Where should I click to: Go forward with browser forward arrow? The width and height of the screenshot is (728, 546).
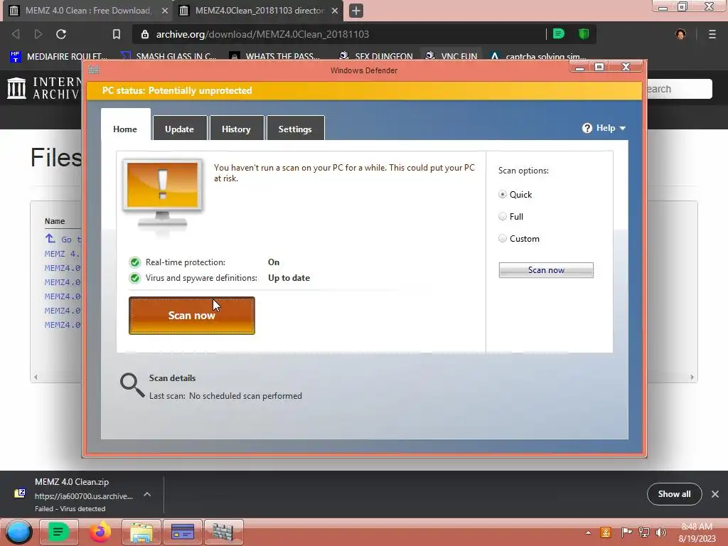click(x=38, y=34)
